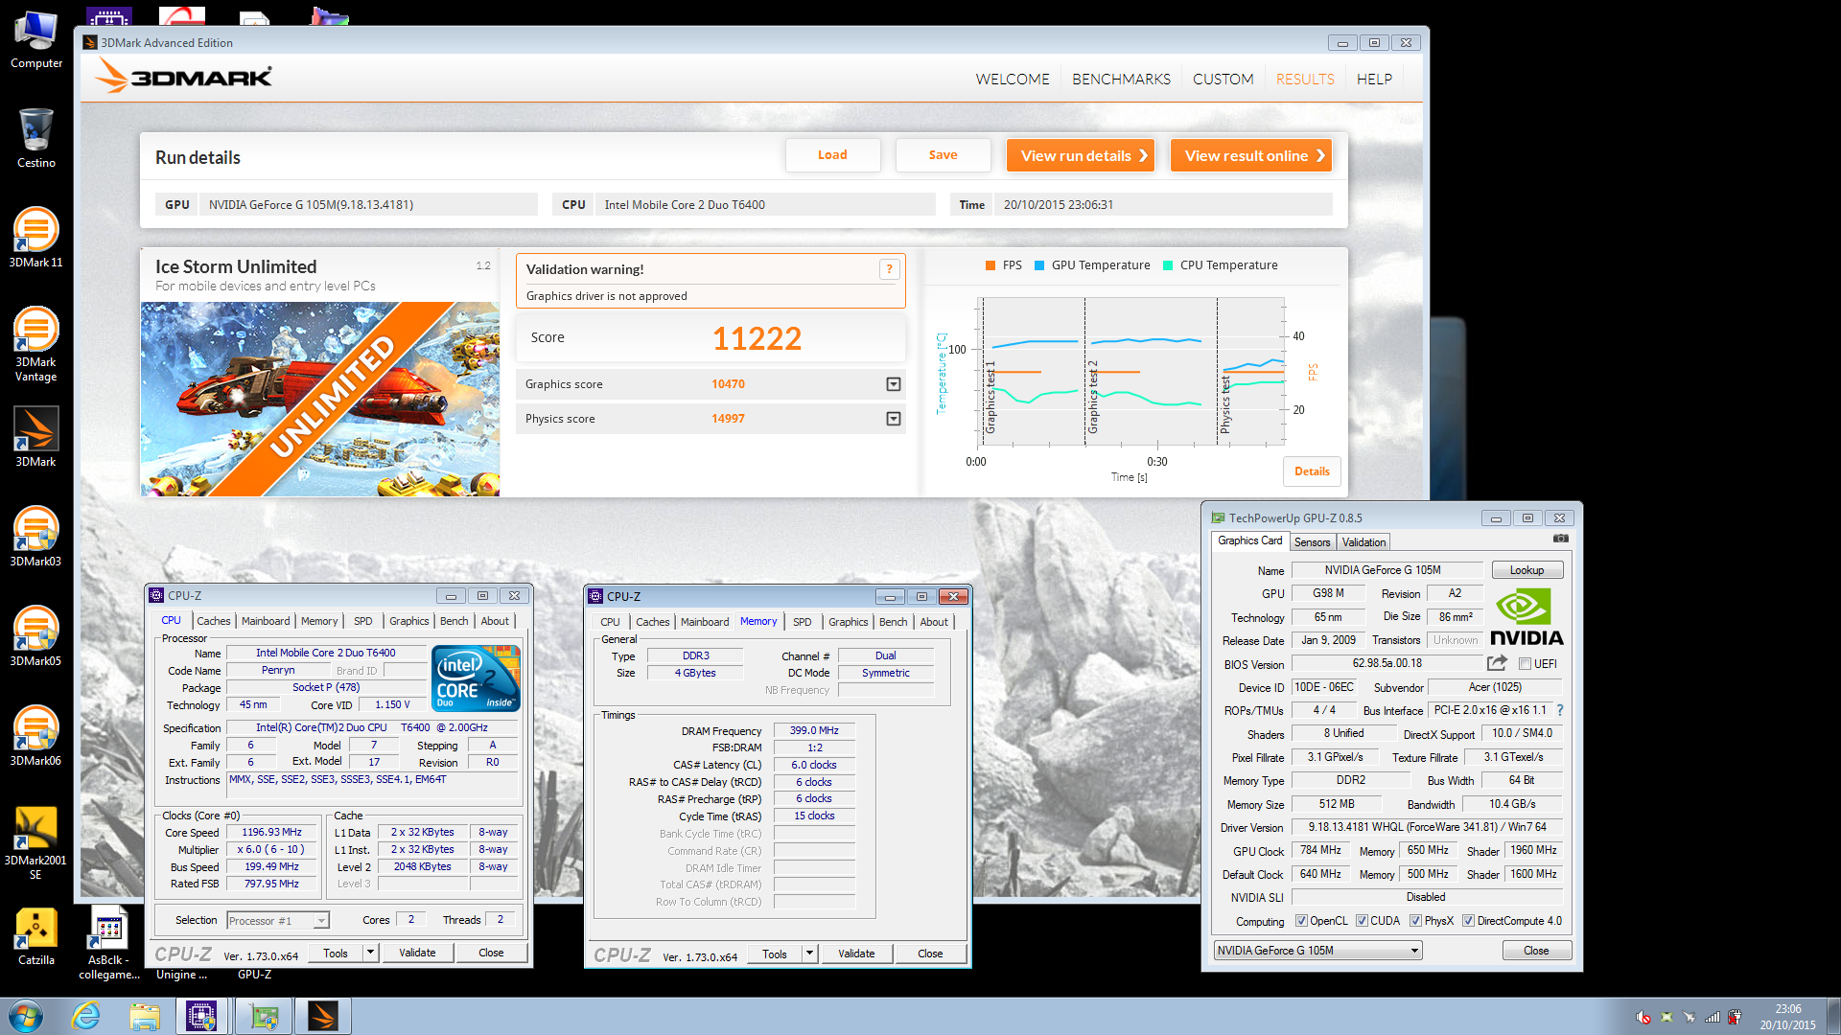This screenshot has width=1841, height=1035.
Task: Open the HELP section in 3DMark
Action: coord(1374,80)
